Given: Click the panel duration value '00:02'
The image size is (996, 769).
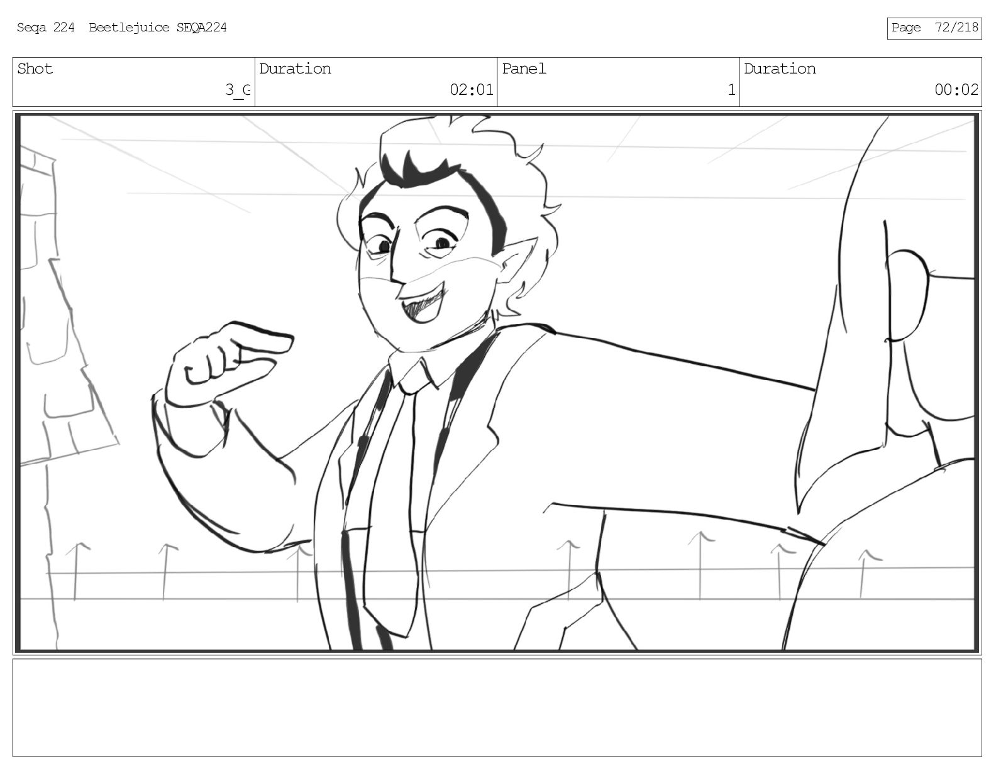Looking at the screenshot, I should pos(956,90).
